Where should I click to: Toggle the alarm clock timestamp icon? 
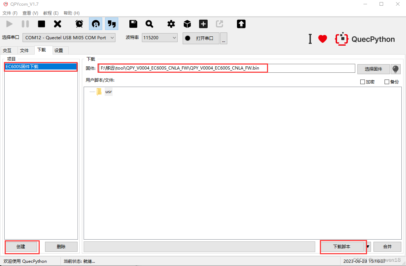pos(79,24)
